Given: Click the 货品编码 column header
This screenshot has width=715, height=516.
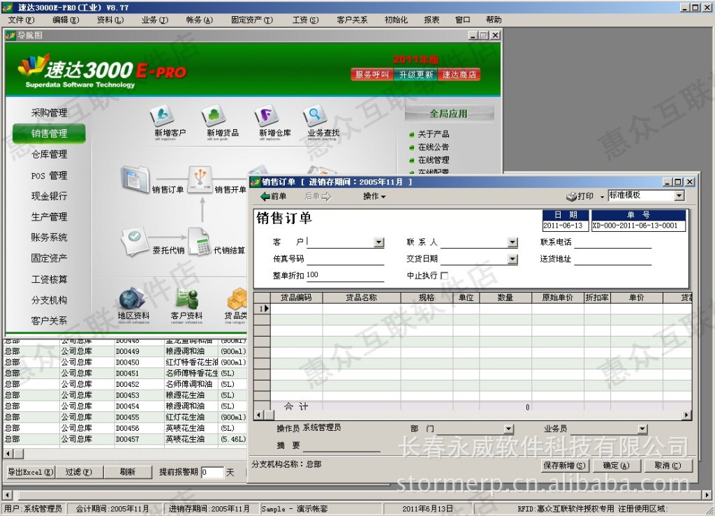Looking at the screenshot, I should coord(296,297).
